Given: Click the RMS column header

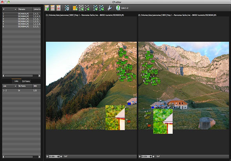Looking at the screenshot, I should pyautogui.click(x=37, y=86).
